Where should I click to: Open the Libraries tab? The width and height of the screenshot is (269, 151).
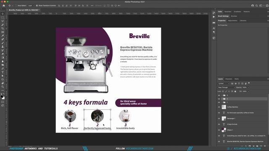pyautogui.click(x=243, y=21)
